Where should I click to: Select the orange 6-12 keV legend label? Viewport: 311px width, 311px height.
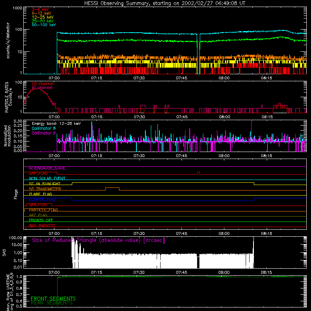[42, 13]
